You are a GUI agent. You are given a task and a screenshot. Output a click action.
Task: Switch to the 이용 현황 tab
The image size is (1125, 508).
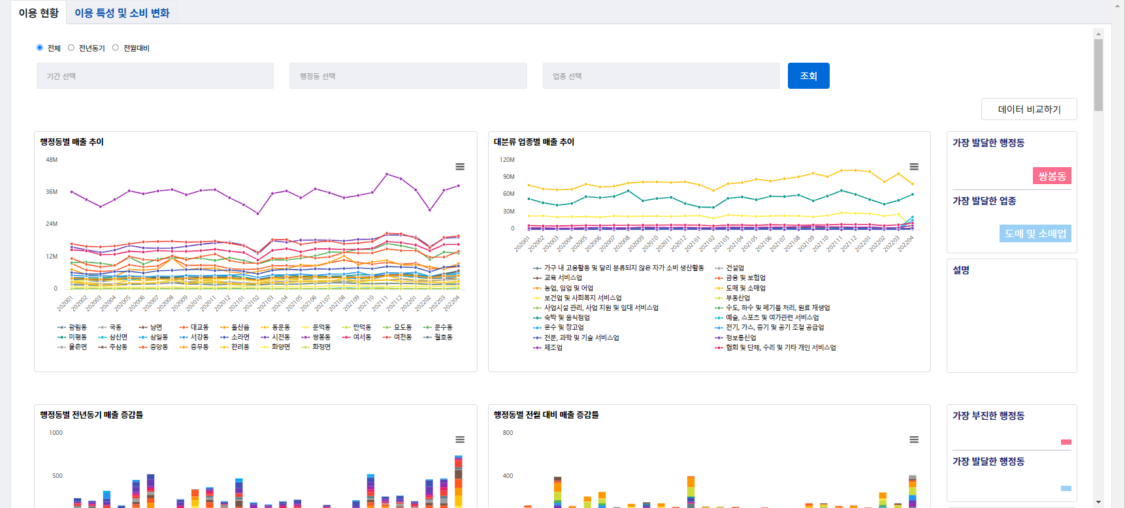39,13
